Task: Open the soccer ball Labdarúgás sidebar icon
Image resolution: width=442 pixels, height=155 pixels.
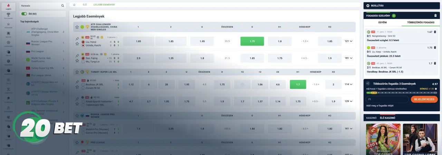Action: (x=8, y=43)
